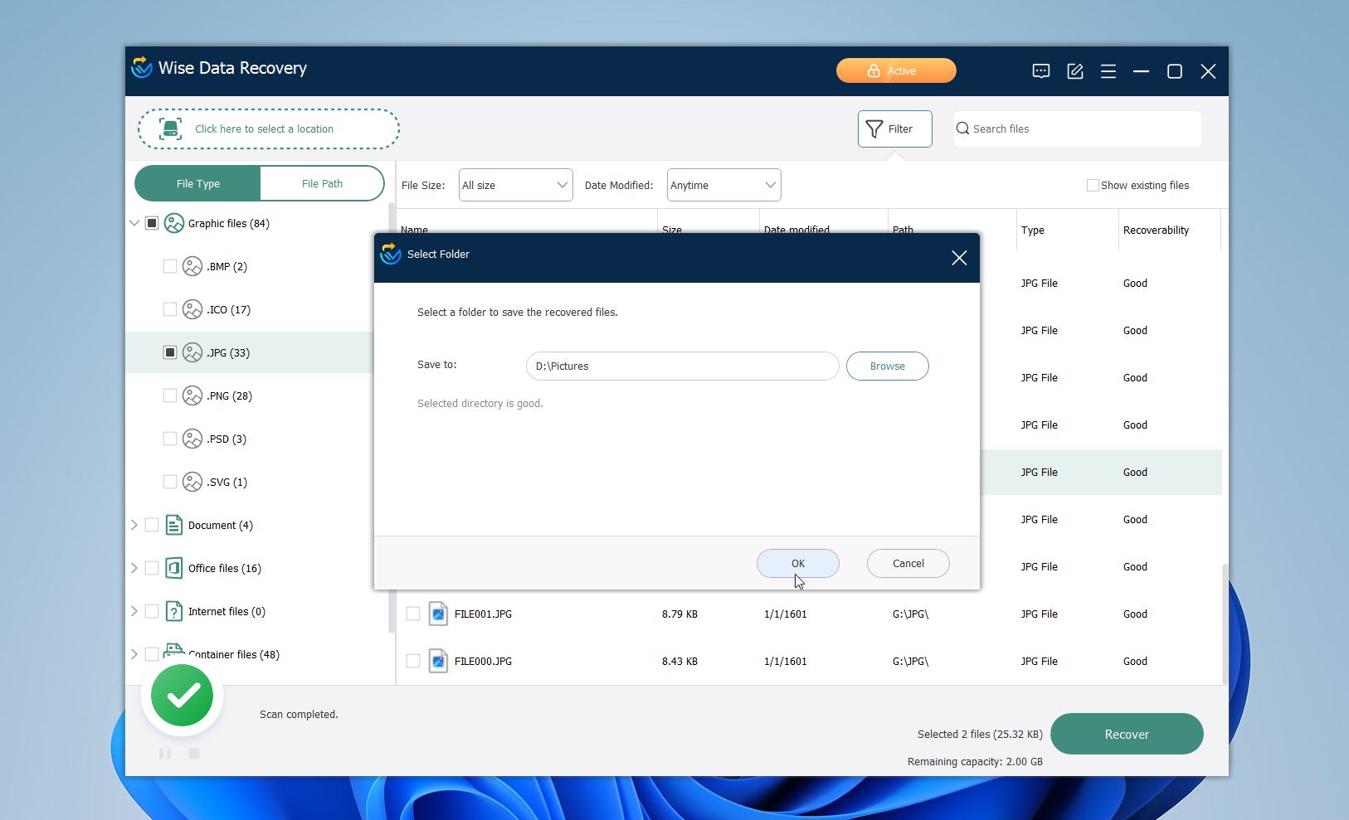Open the Date Modified dropdown showing Anytime

pos(722,185)
